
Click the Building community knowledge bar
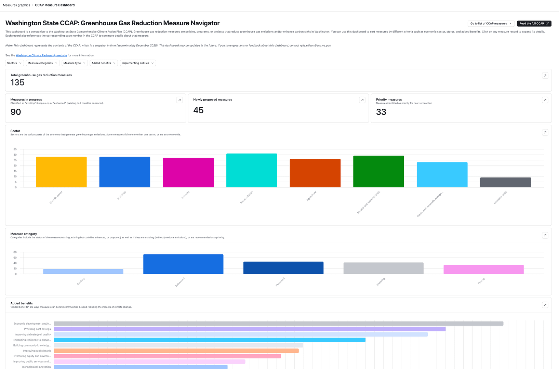tap(178, 345)
